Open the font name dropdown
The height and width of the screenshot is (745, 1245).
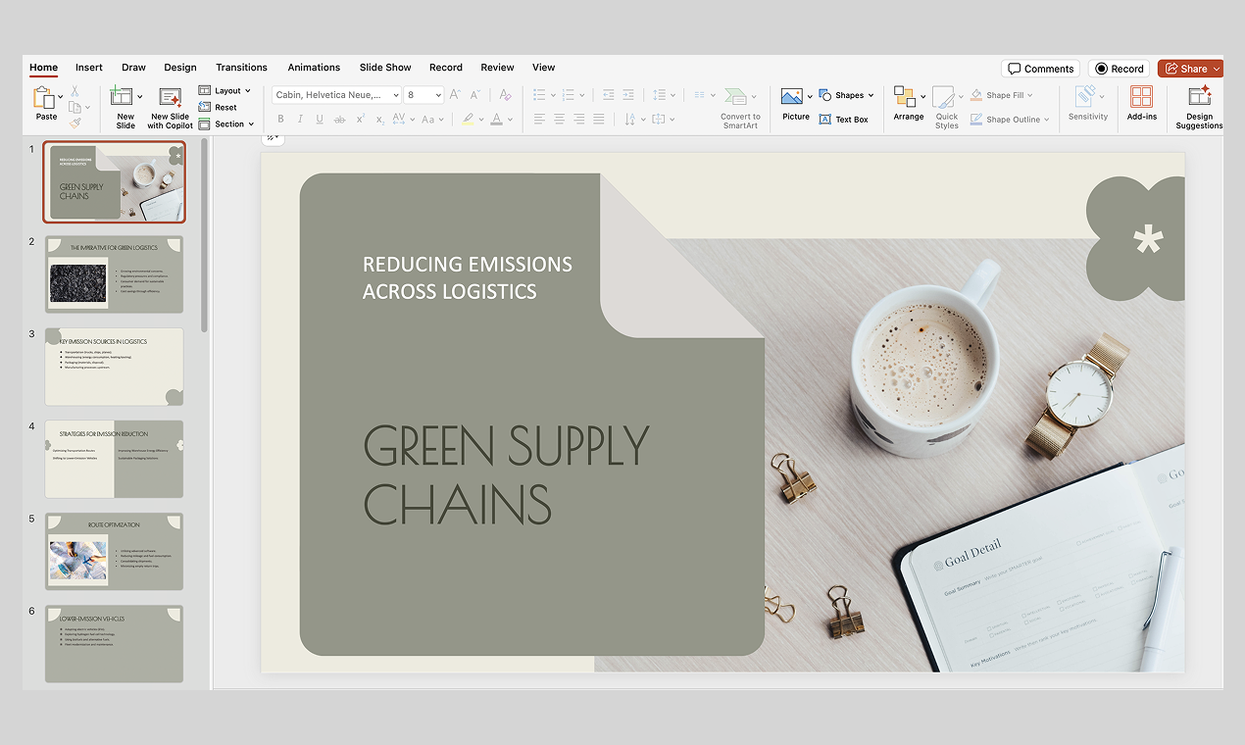398,94
